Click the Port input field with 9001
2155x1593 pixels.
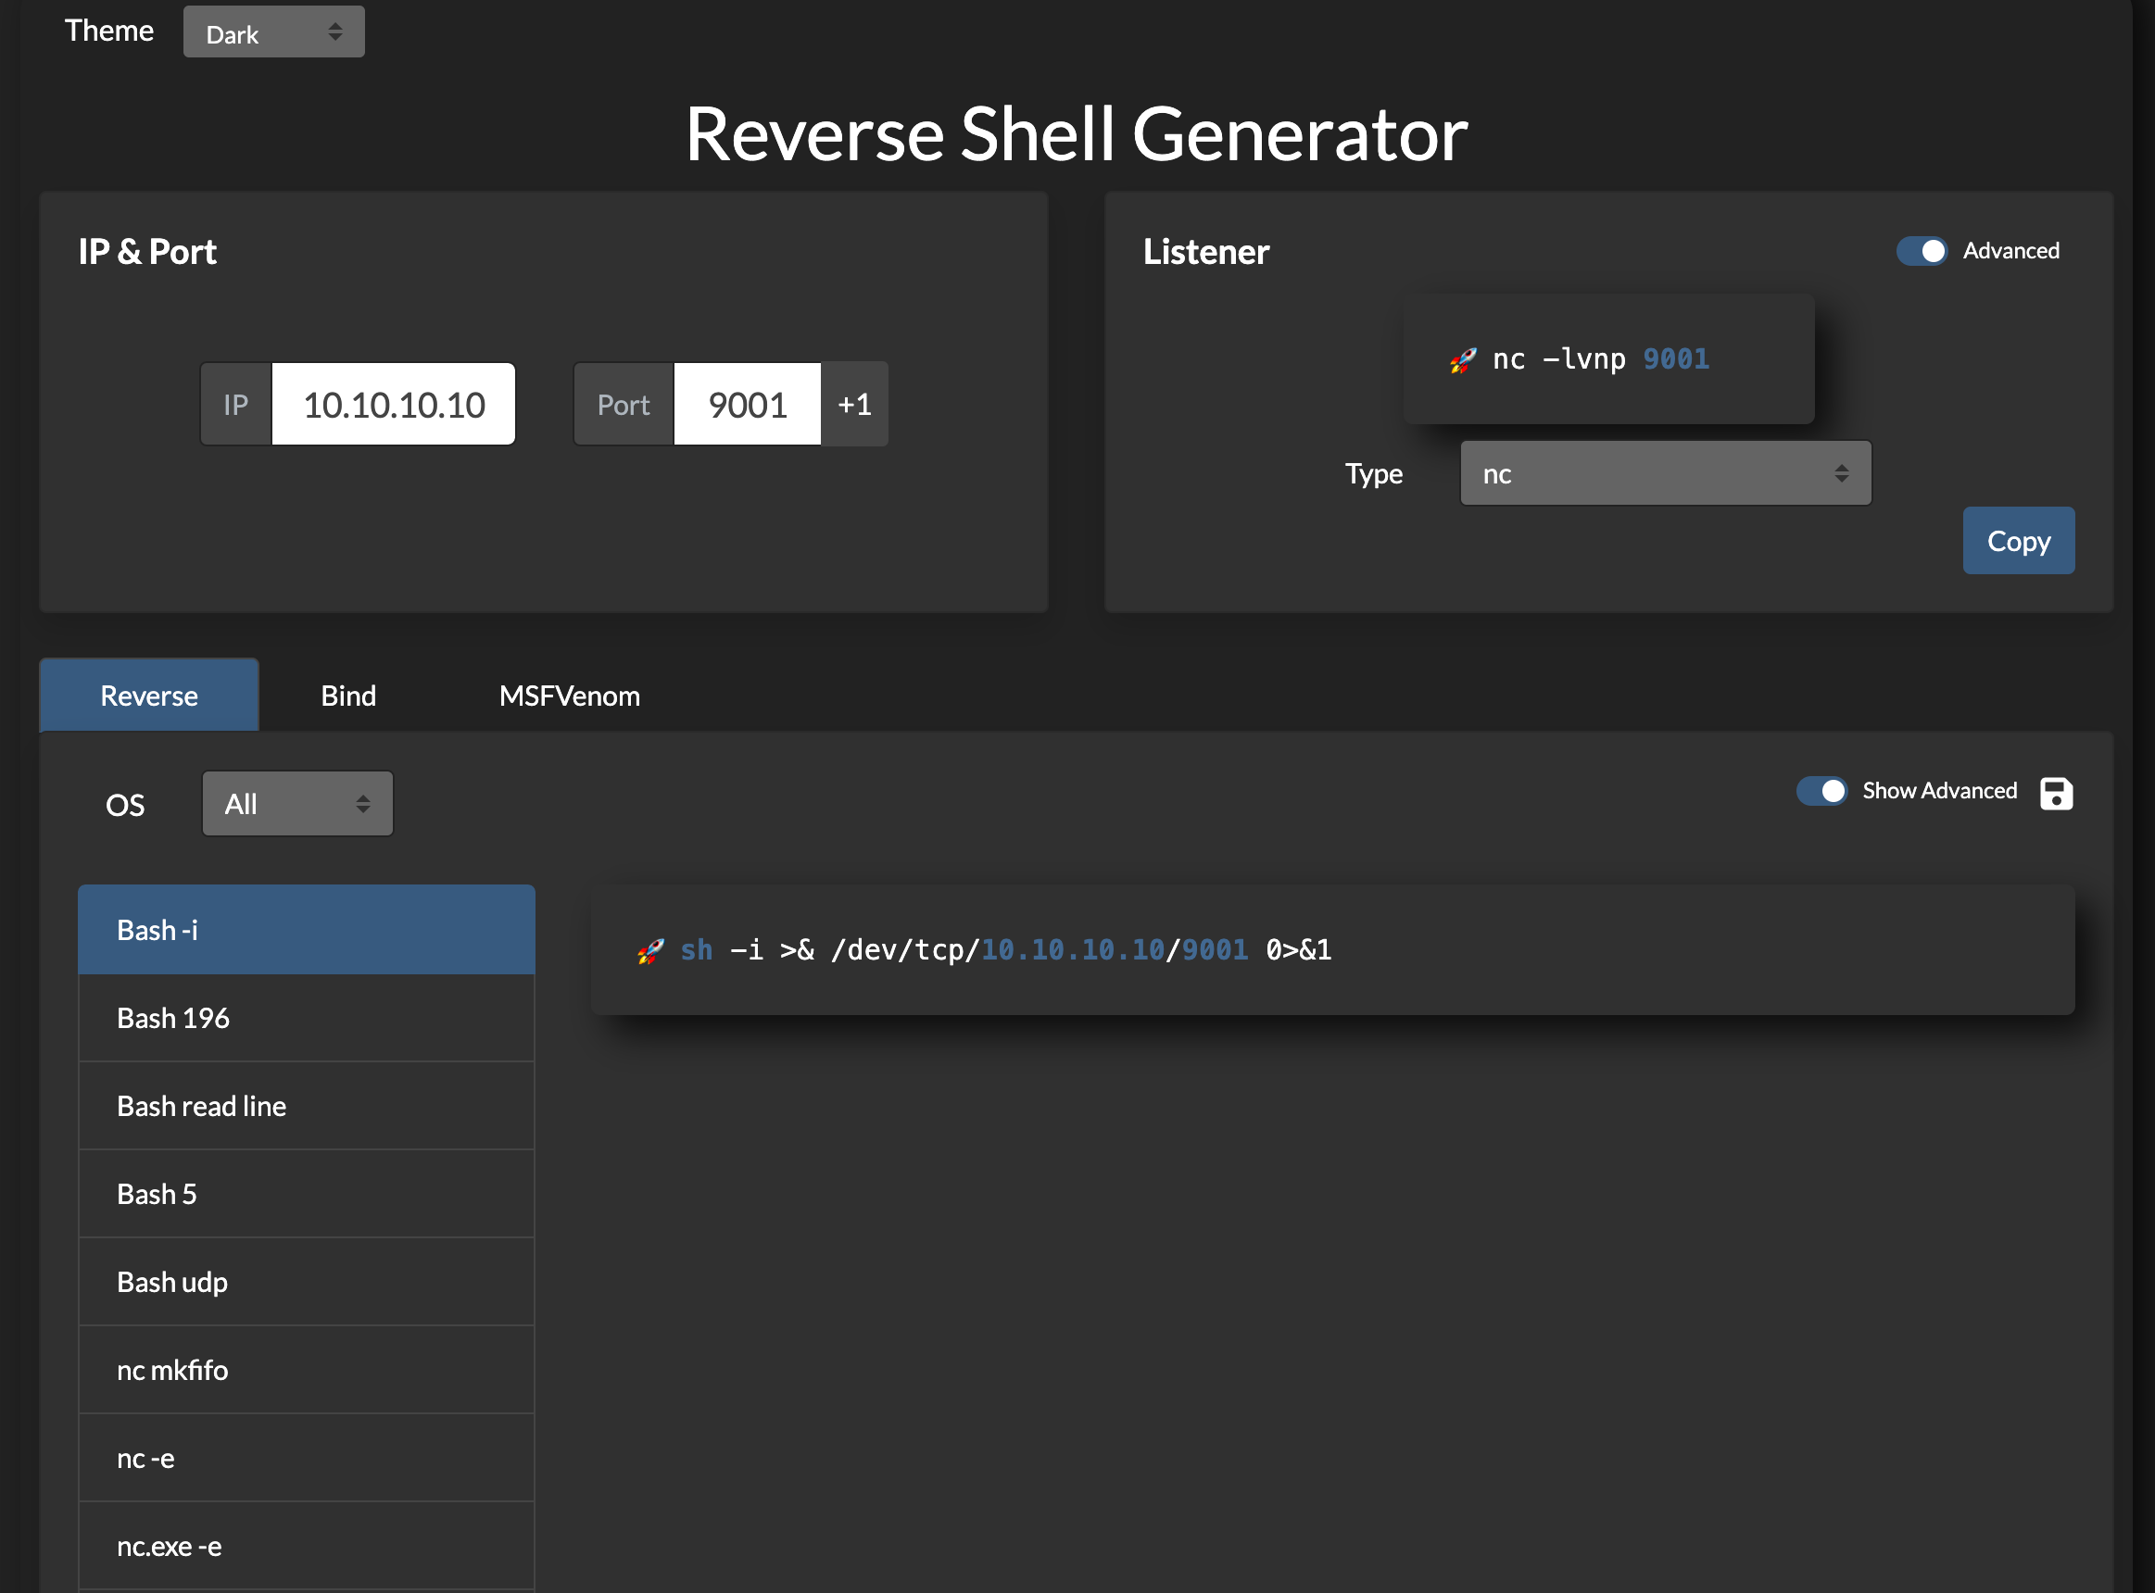coord(748,404)
